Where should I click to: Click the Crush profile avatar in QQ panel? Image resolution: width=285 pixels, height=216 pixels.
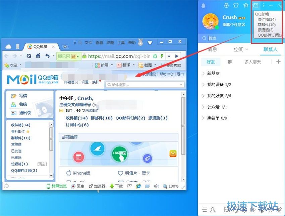click(211, 21)
